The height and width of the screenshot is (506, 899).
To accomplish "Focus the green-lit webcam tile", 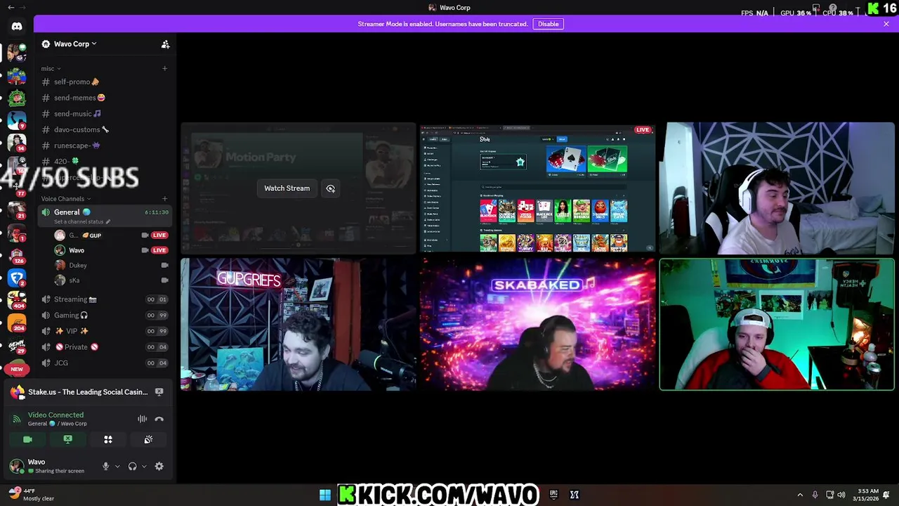I will tap(777, 324).
